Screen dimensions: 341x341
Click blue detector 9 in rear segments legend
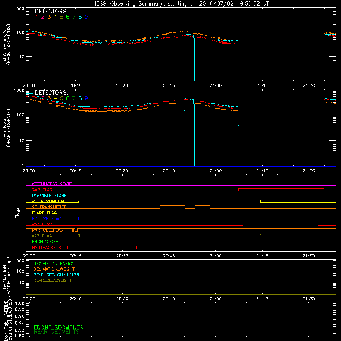tap(87, 98)
